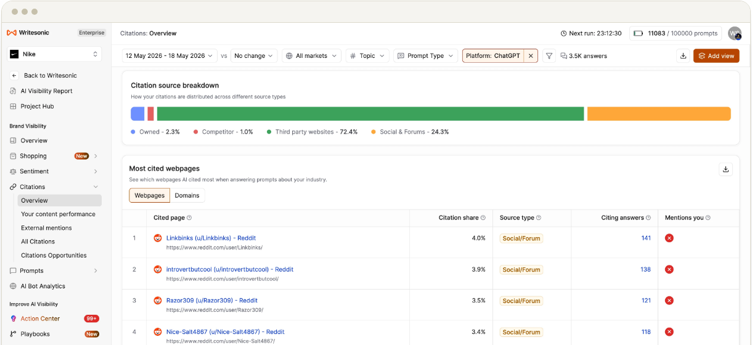752x345 pixels.
Task: Click the Action Center lightbulb icon
Action: 14,319
